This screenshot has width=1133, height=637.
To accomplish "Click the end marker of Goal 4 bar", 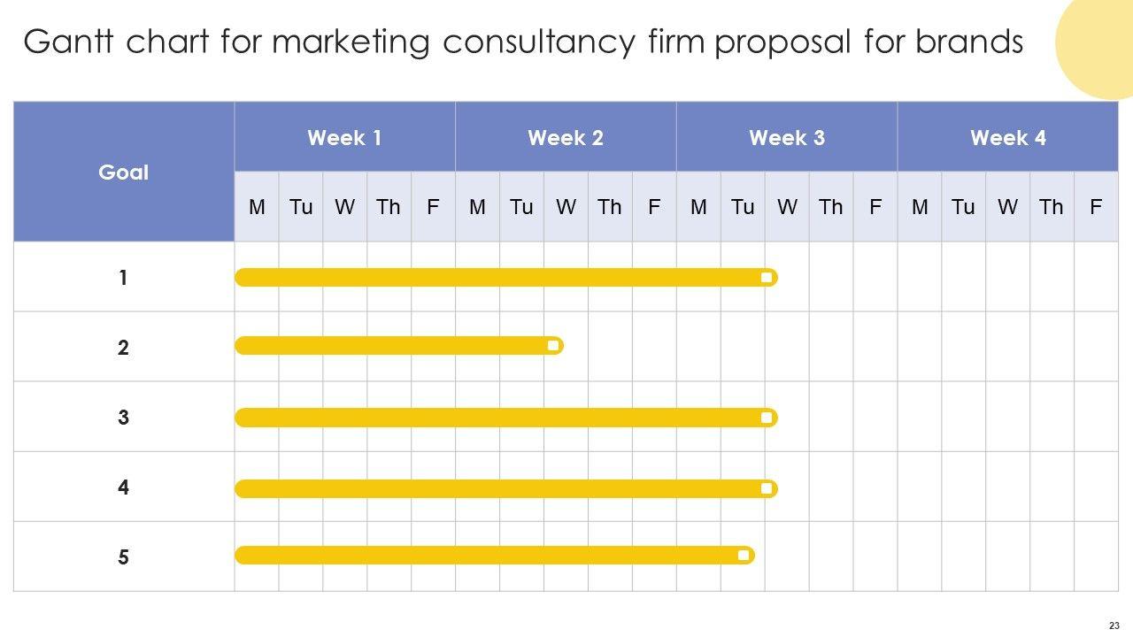I will pos(767,488).
